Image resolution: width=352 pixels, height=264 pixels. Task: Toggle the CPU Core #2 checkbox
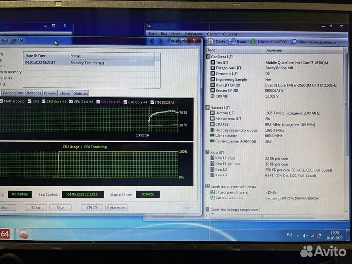point(71,102)
